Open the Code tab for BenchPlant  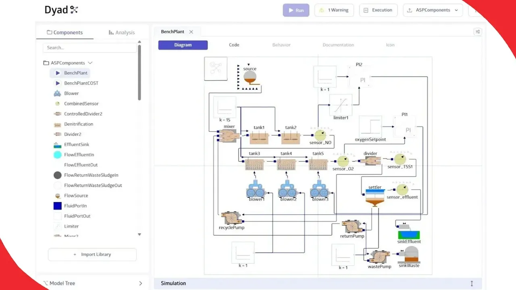pyautogui.click(x=234, y=45)
